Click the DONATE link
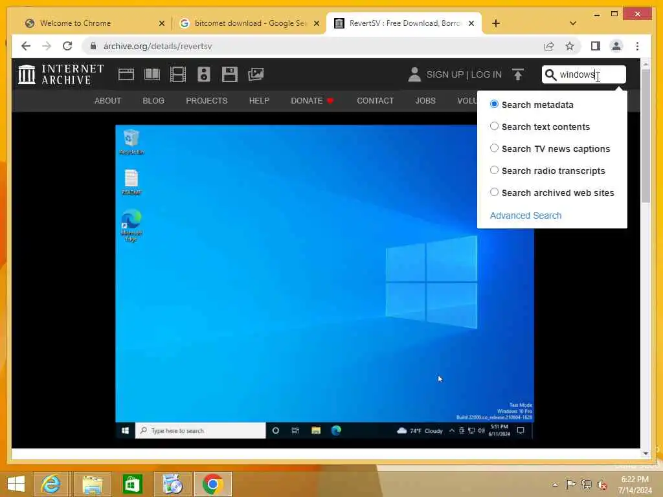Image resolution: width=663 pixels, height=497 pixels. pos(312,100)
